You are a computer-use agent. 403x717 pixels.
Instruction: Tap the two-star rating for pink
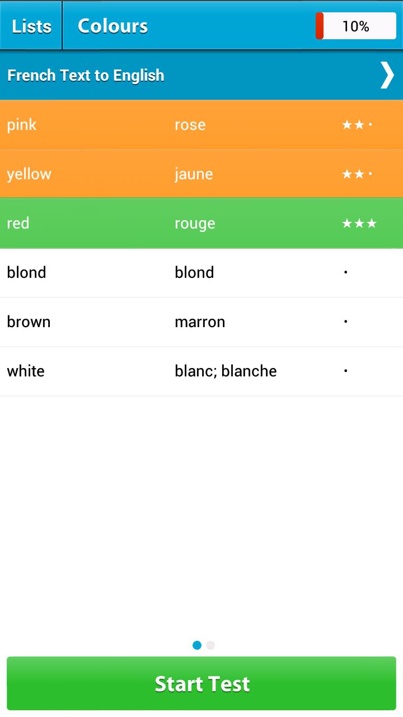pos(357,125)
